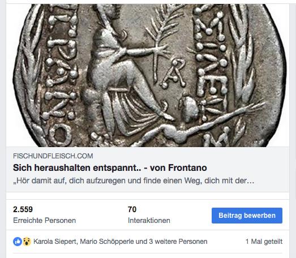Click the AR monogram on the coin
Screen dimensions: 296x258
tap(174, 74)
